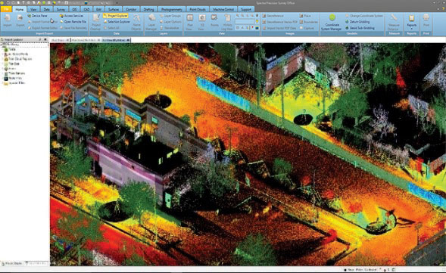Open the Reports dropdown
This screenshot has height=273, width=446.
point(411,21)
